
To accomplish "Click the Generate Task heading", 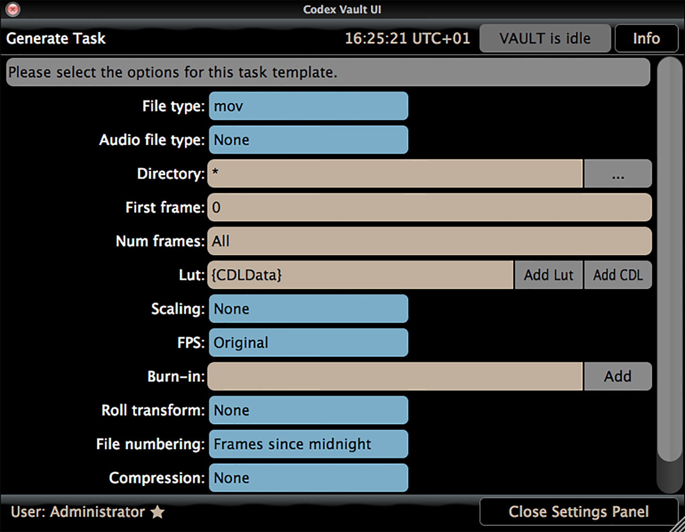I will click(56, 39).
